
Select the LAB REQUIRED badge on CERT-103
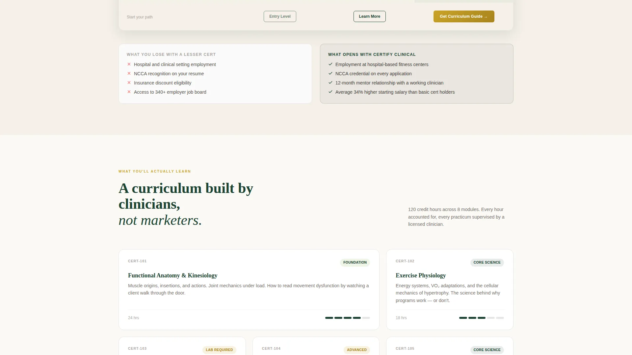coord(219,350)
